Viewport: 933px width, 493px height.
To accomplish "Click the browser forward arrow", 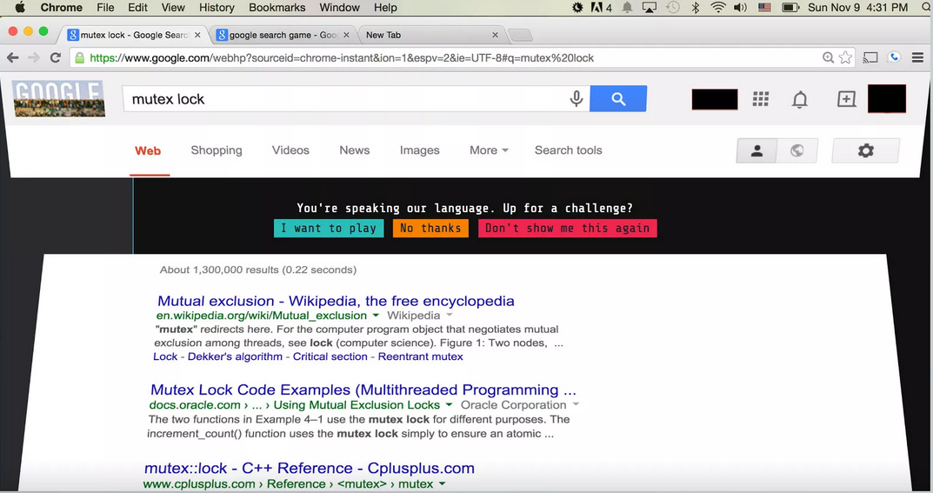I will (34, 57).
